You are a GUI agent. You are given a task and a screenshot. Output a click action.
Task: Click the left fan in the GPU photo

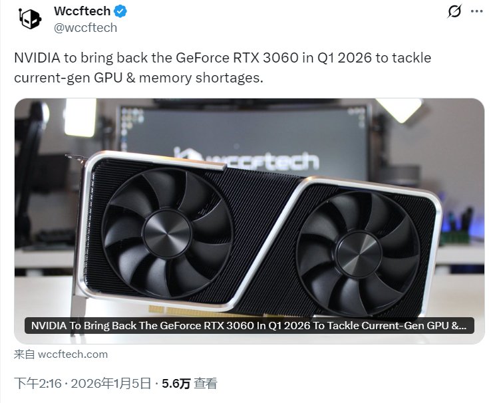pyautogui.click(x=167, y=233)
